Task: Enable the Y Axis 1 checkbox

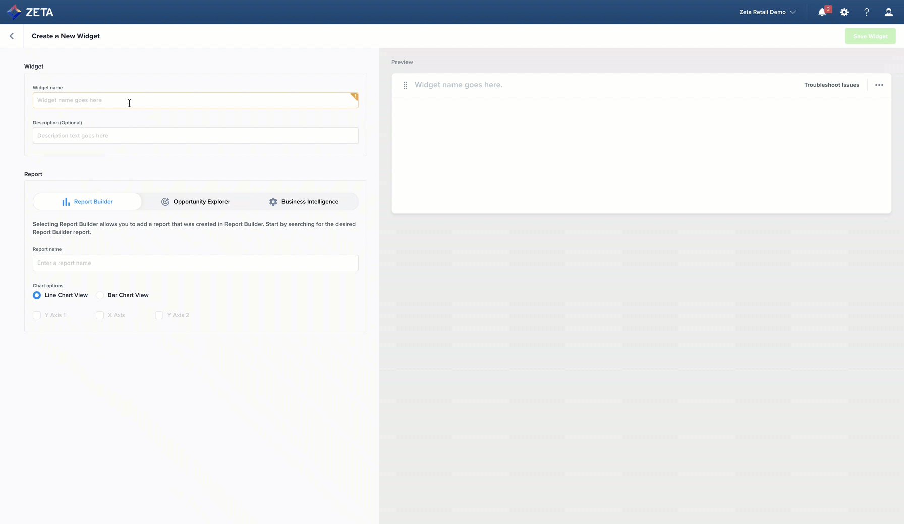Action: click(37, 315)
